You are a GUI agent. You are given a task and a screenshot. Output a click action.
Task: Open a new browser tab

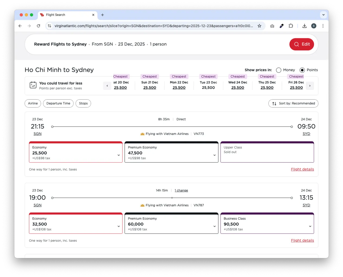[x=102, y=15]
